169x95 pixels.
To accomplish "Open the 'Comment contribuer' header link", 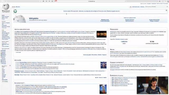I will [x=130, y=20].
